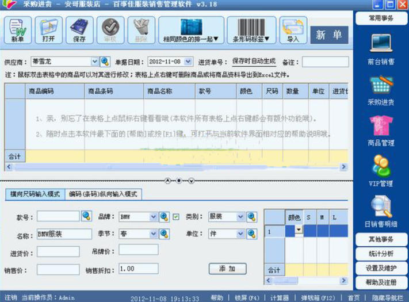Expand the 供应商 supplier dropdown

[94, 62]
